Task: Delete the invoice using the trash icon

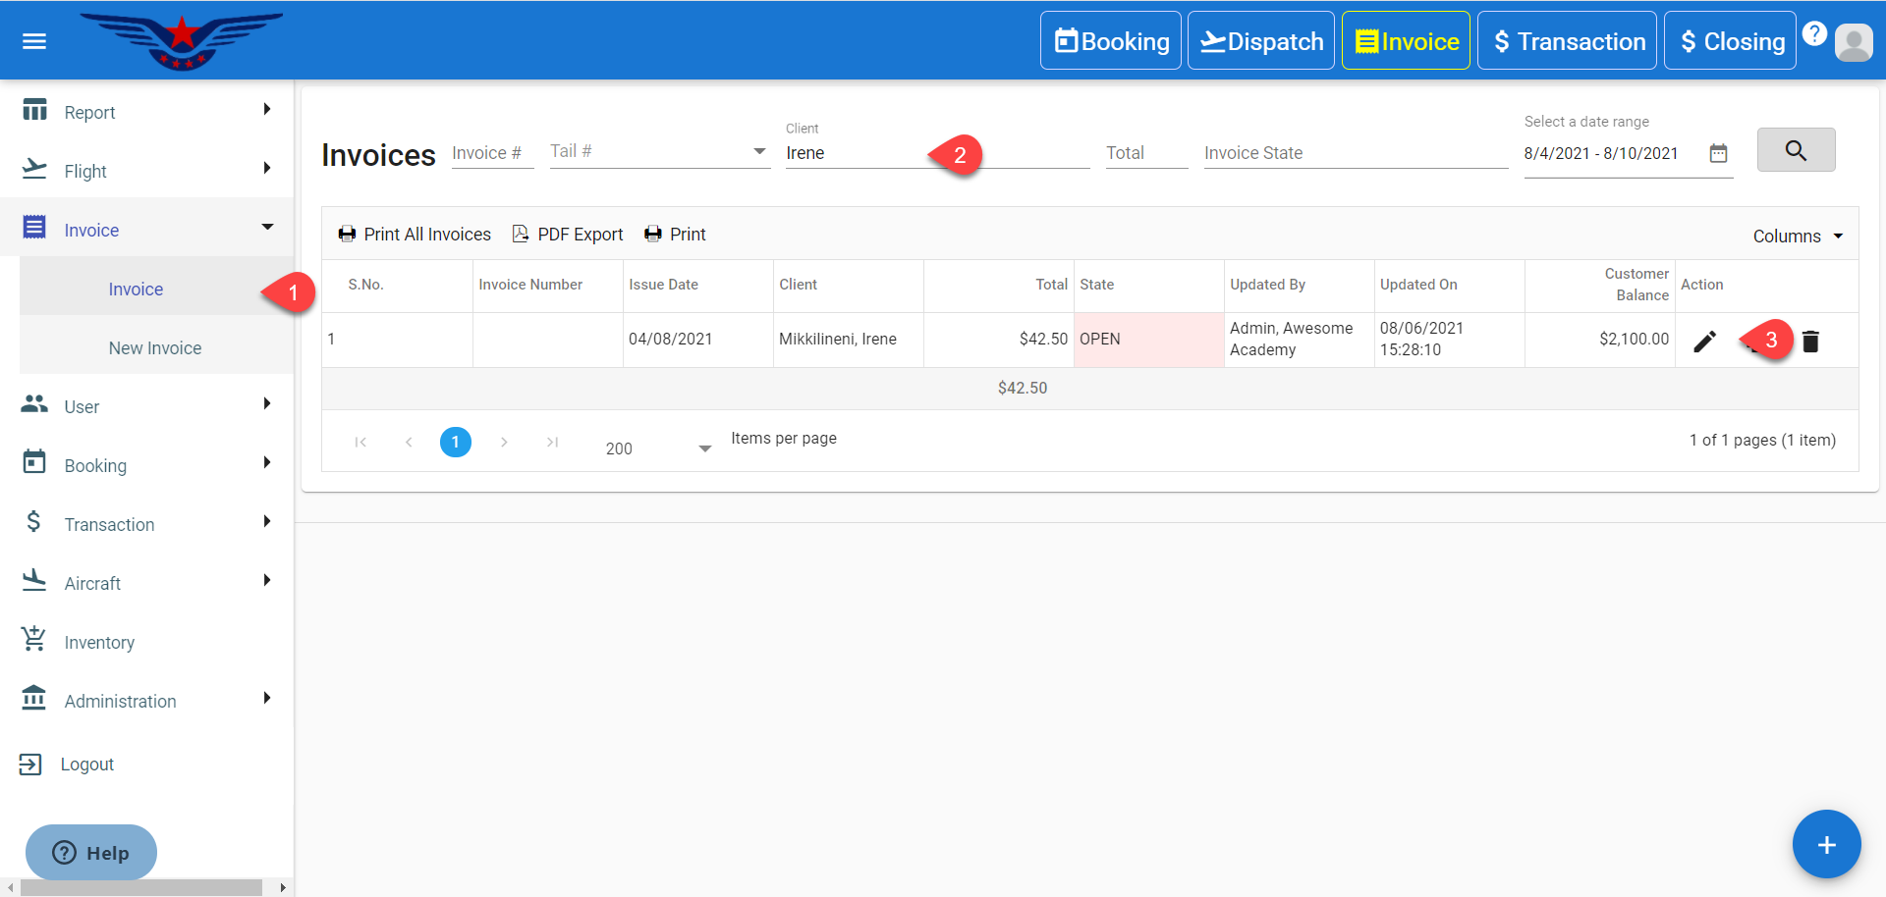Action: pyautogui.click(x=1810, y=341)
